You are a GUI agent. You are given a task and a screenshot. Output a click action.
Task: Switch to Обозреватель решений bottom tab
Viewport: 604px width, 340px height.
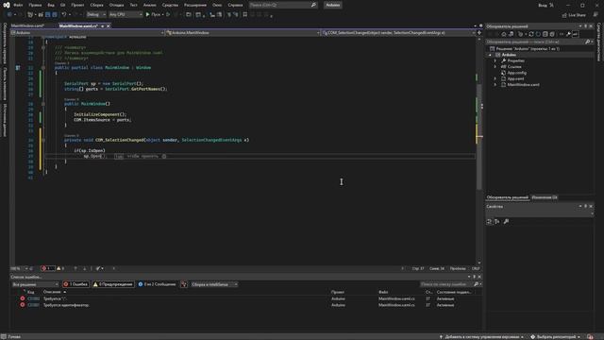508,197
